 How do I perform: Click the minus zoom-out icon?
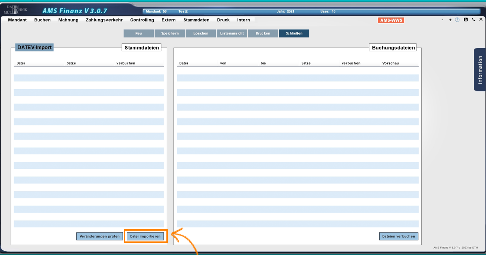pos(442,20)
